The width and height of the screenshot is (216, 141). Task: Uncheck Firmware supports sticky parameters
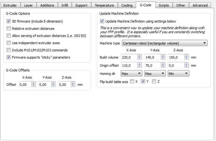pyautogui.click(x=9, y=57)
